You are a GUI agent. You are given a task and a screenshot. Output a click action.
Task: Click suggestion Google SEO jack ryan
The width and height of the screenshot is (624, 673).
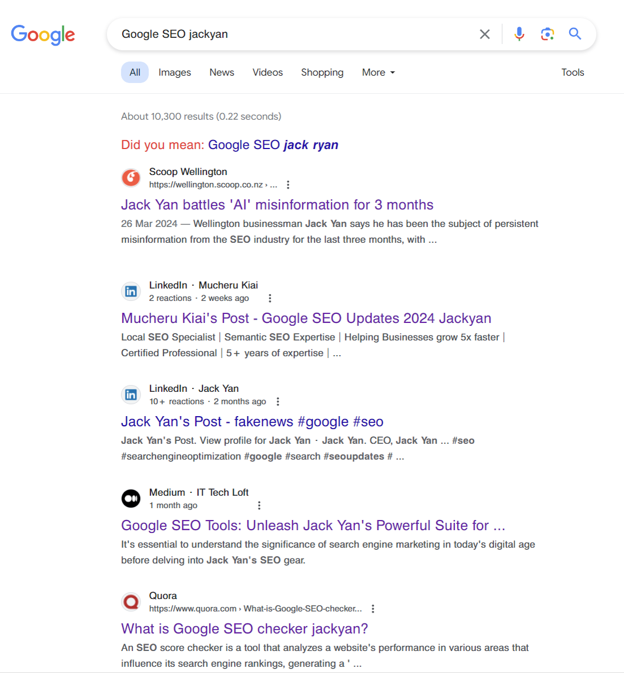[274, 145]
